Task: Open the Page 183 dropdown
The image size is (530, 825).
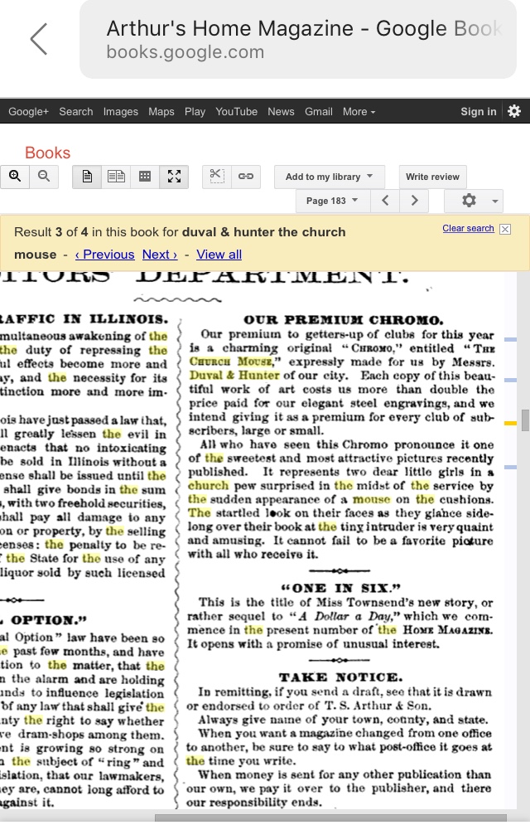Action: pyautogui.click(x=333, y=201)
